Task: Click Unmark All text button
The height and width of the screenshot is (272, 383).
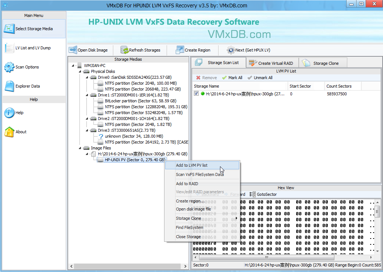Action: pyautogui.click(x=263, y=78)
